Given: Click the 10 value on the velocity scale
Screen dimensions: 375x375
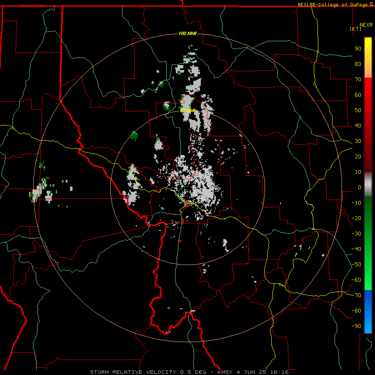Looking at the screenshot, I should point(358,172).
